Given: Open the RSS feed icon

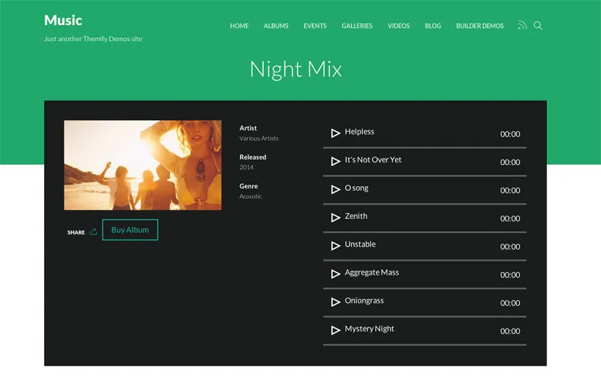Looking at the screenshot, I should point(522,26).
